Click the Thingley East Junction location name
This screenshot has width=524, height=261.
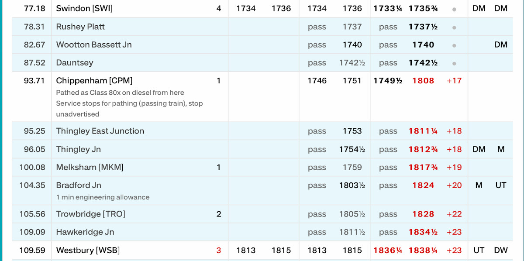(100, 131)
